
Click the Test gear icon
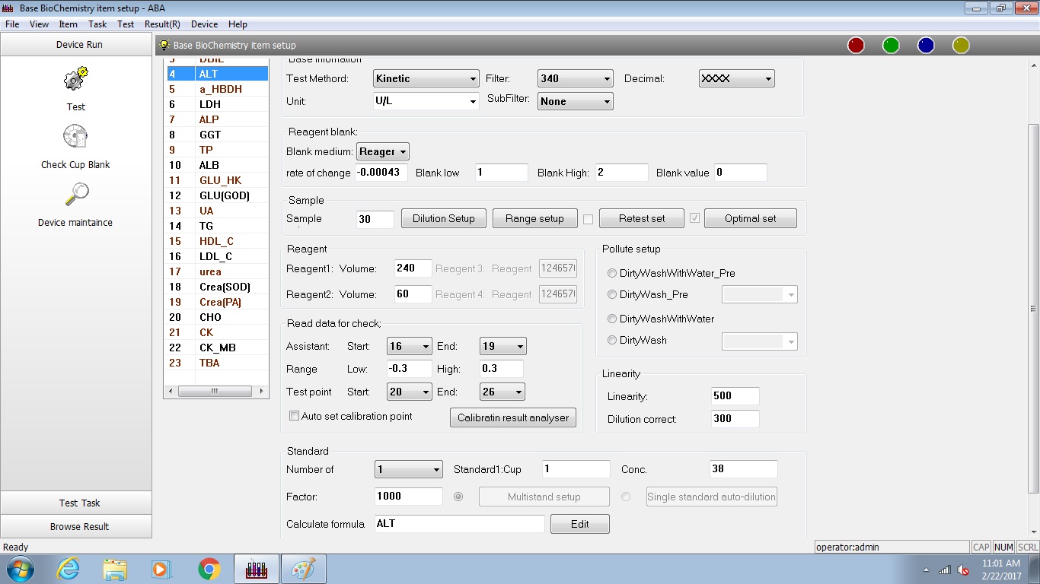point(75,79)
